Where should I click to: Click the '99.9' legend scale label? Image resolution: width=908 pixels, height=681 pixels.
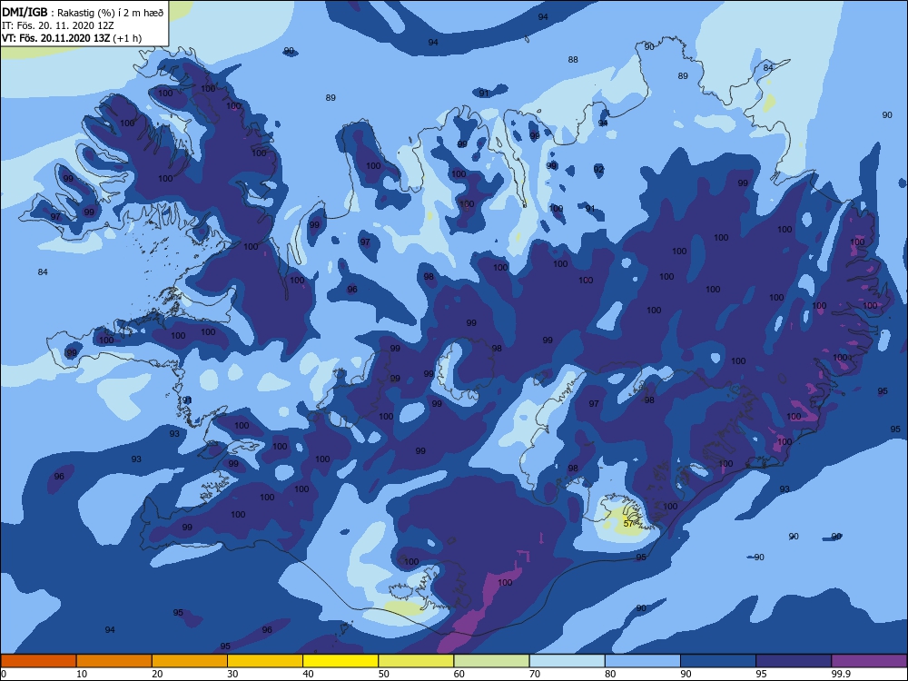point(841,674)
